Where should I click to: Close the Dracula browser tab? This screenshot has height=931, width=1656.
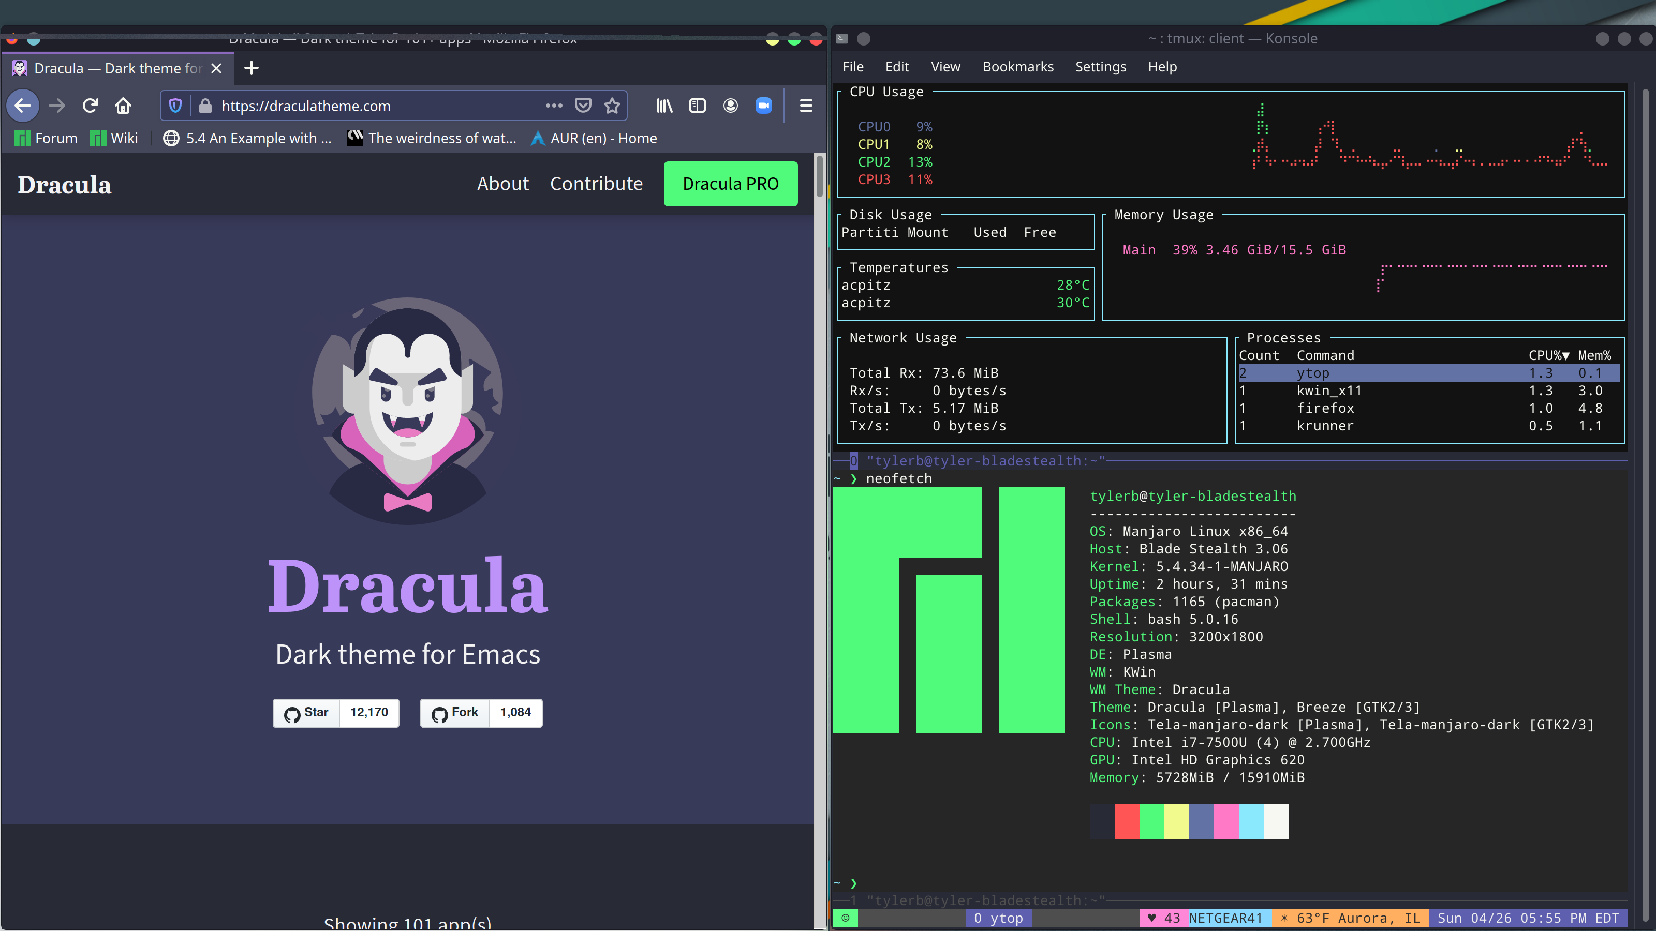pos(217,68)
